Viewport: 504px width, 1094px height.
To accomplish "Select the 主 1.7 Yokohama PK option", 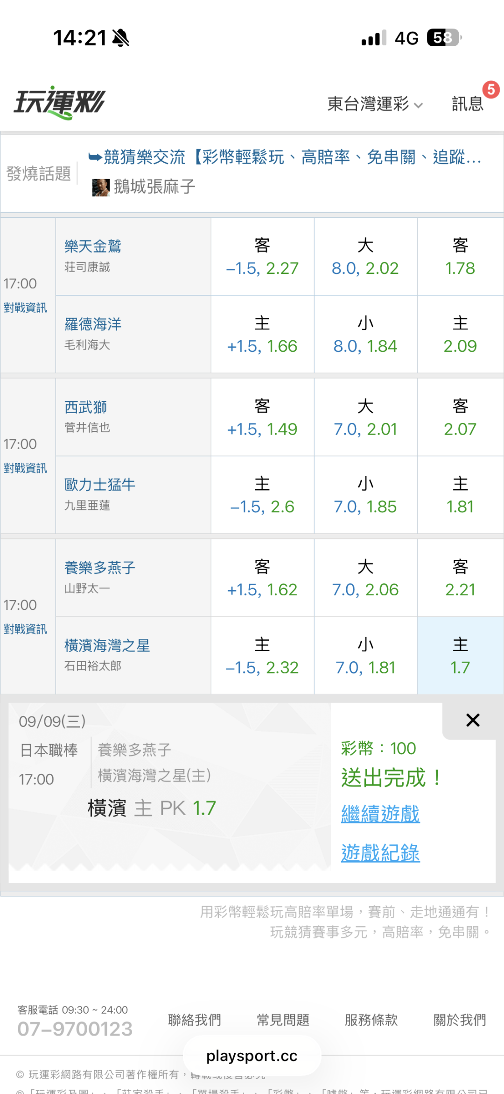I will click(460, 655).
